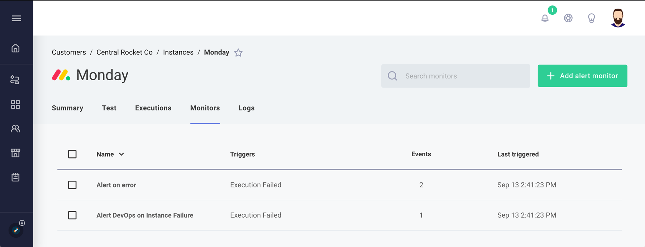645x247 pixels.
Task: Check Alert DevOps on Instance Failure checkbox
Action: pos(72,215)
